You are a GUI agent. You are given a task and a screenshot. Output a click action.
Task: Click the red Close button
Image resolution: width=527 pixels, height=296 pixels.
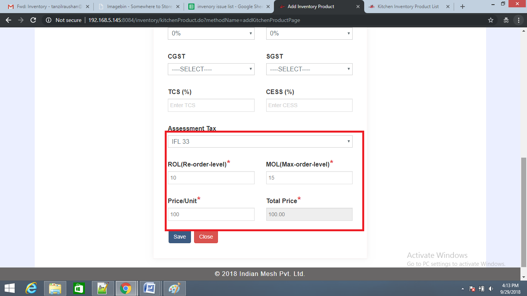206,237
